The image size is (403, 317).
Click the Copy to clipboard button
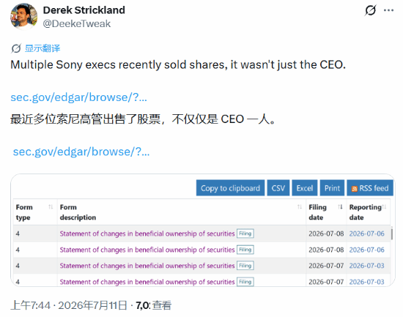pos(230,188)
